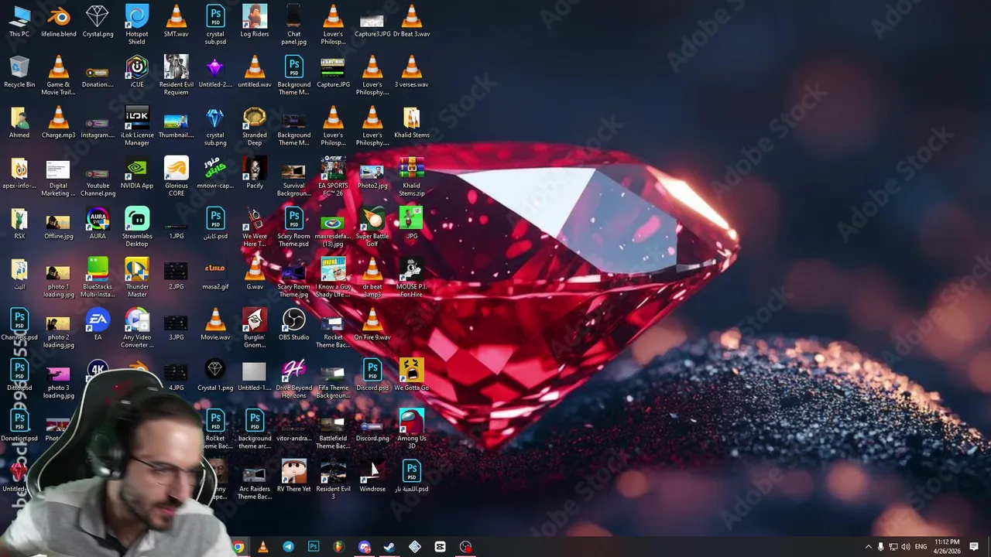Image resolution: width=991 pixels, height=557 pixels.
Task: Select Windrose desktop icon
Action: coord(372,476)
